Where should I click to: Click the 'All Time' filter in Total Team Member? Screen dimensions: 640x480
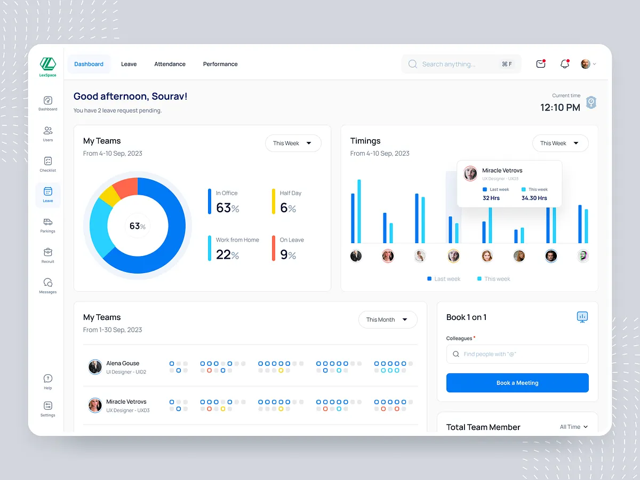[x=573, y=427]
